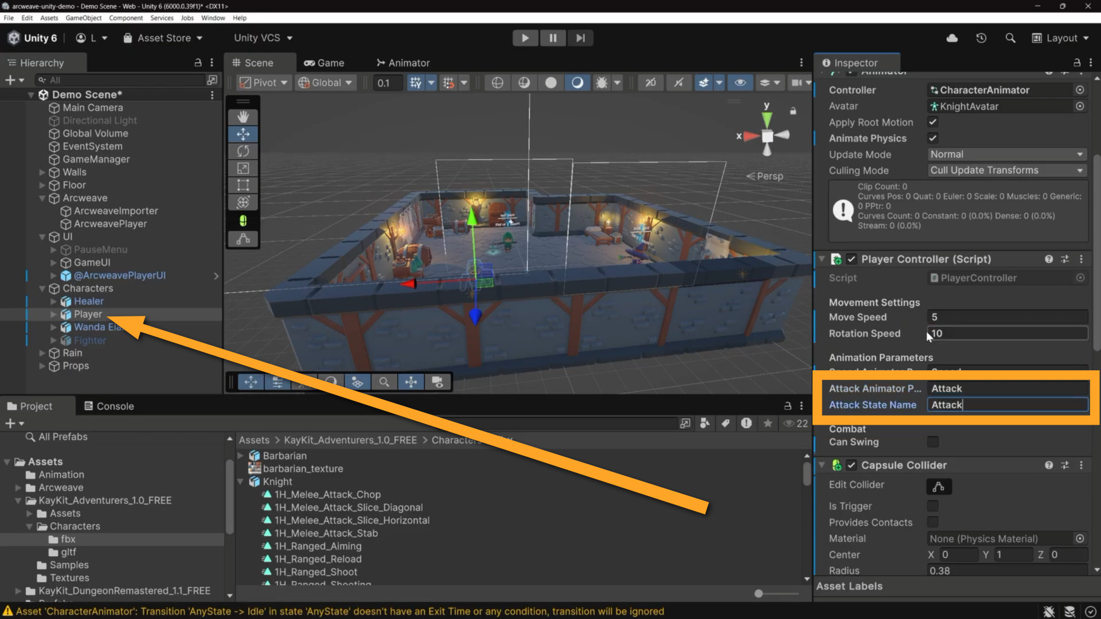The image size is (1101, 619).
Task: Enable the Can Swing checkbox
Action: pyautogui.click(x=933, y=442)
